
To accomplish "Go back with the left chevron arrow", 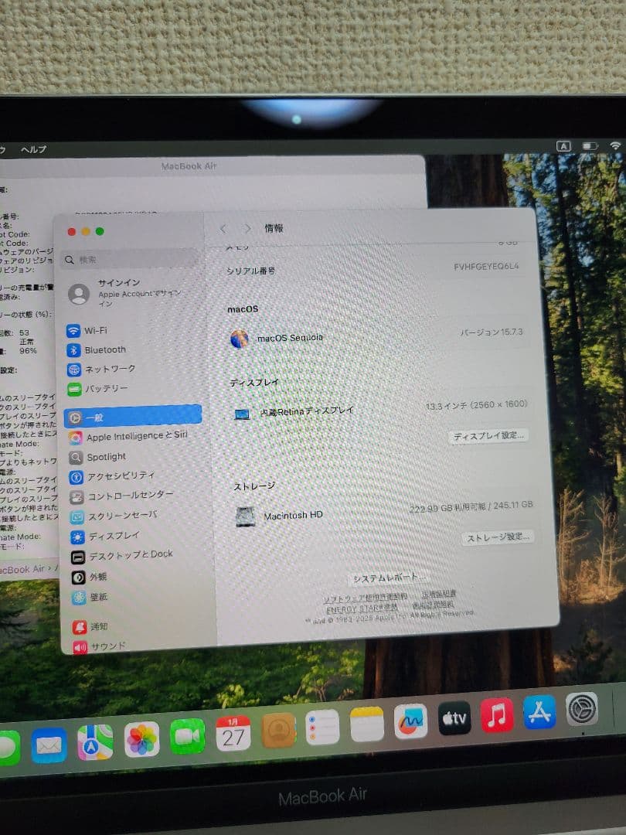I will point(223,228).
